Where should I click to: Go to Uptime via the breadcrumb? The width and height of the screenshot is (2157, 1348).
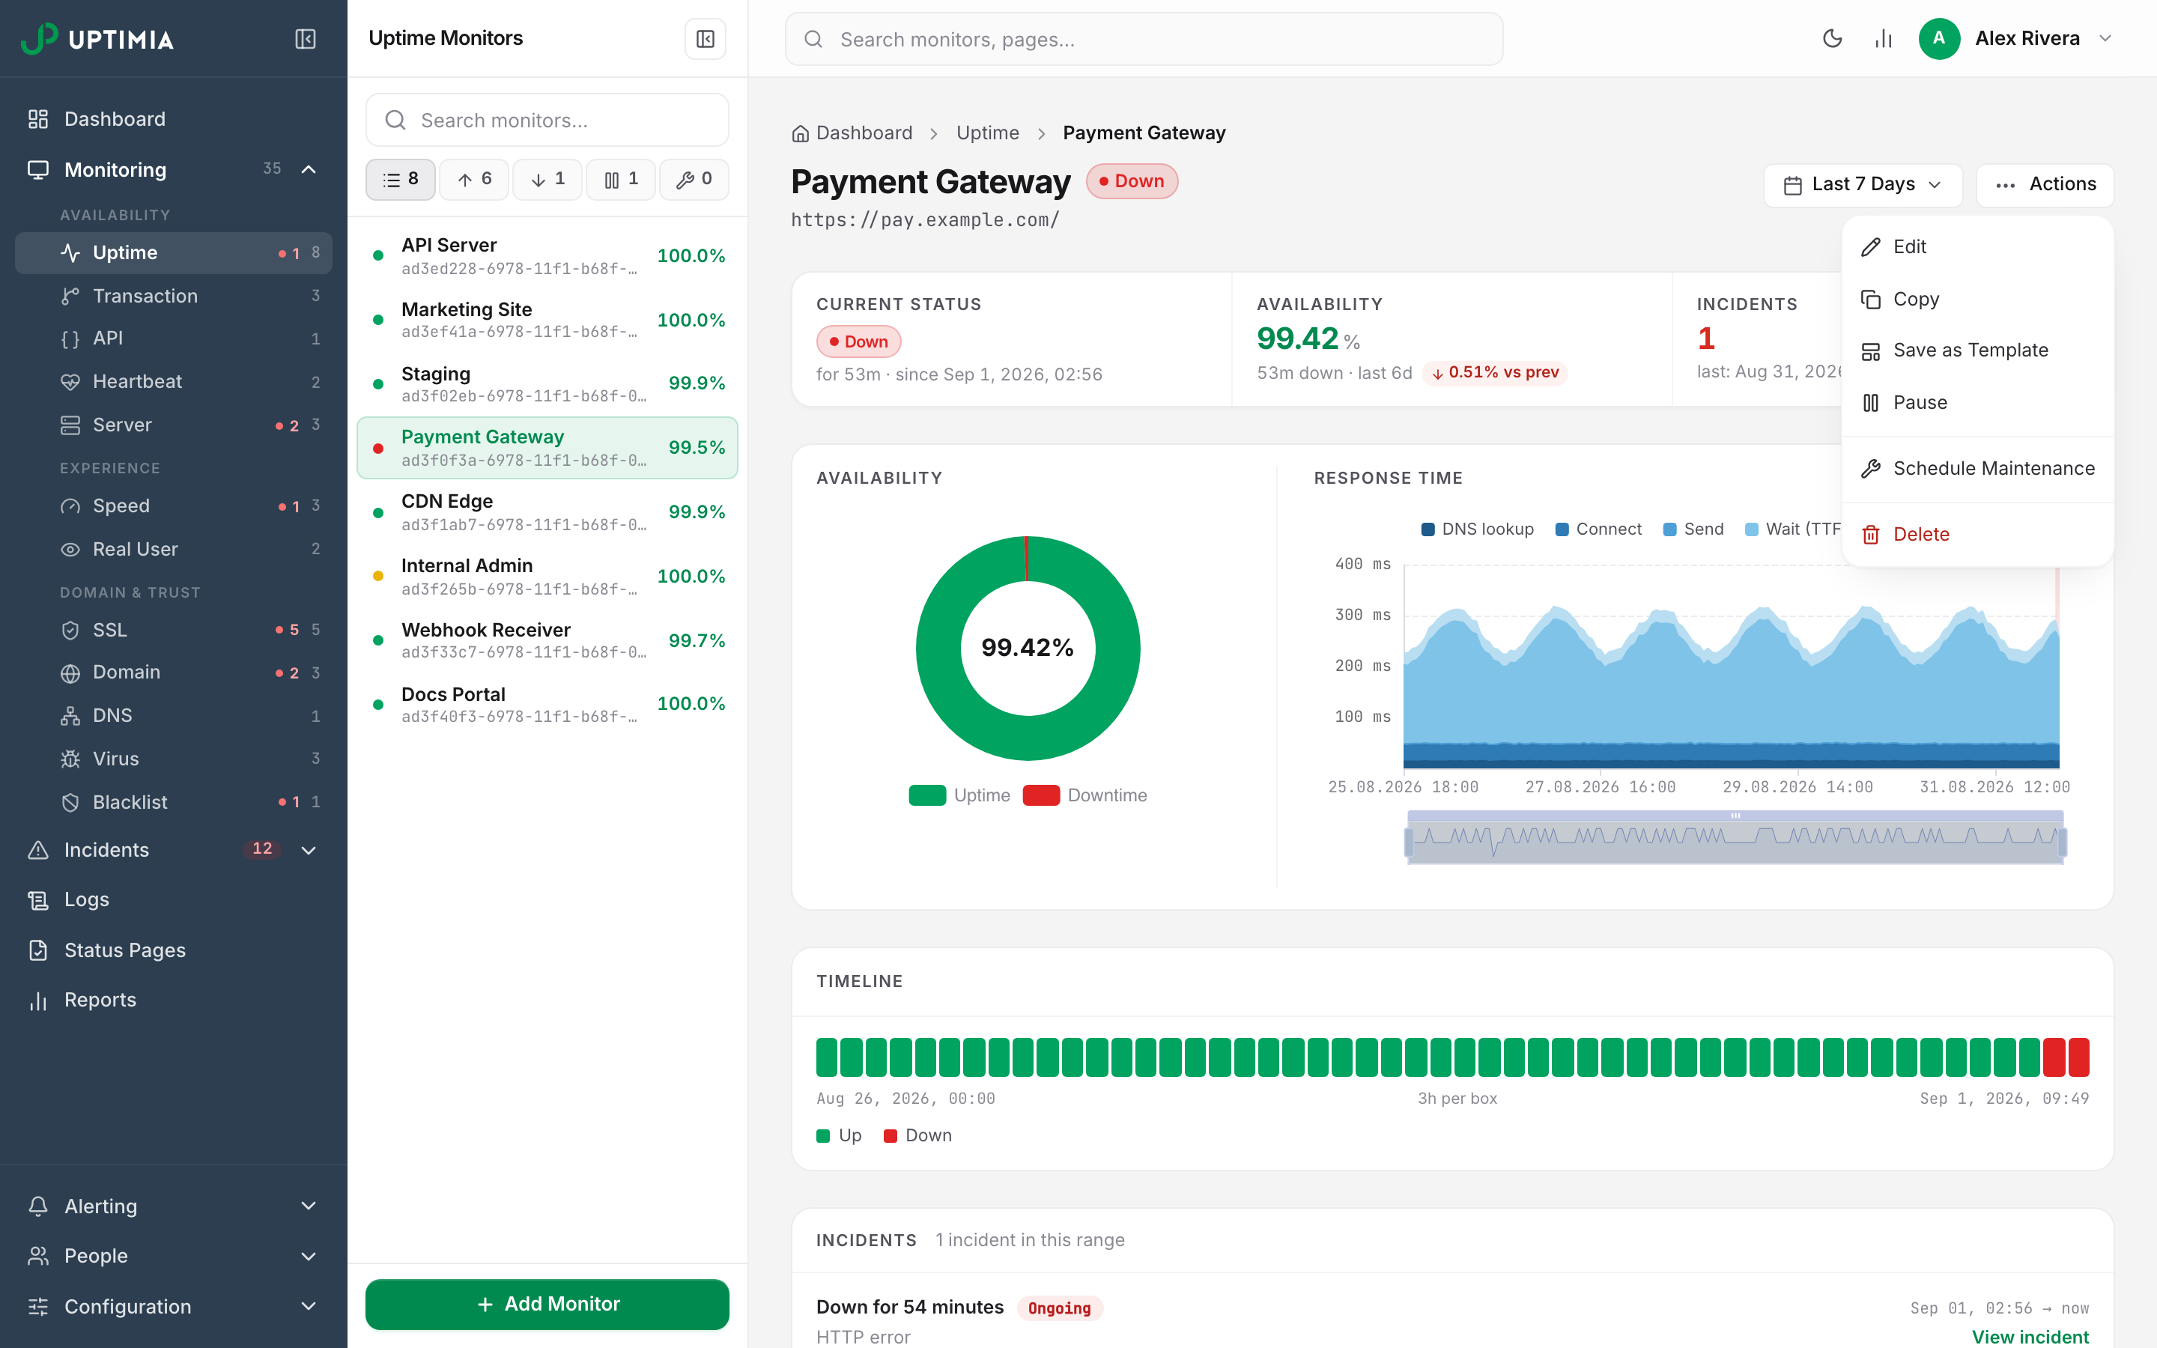(988, 133)
